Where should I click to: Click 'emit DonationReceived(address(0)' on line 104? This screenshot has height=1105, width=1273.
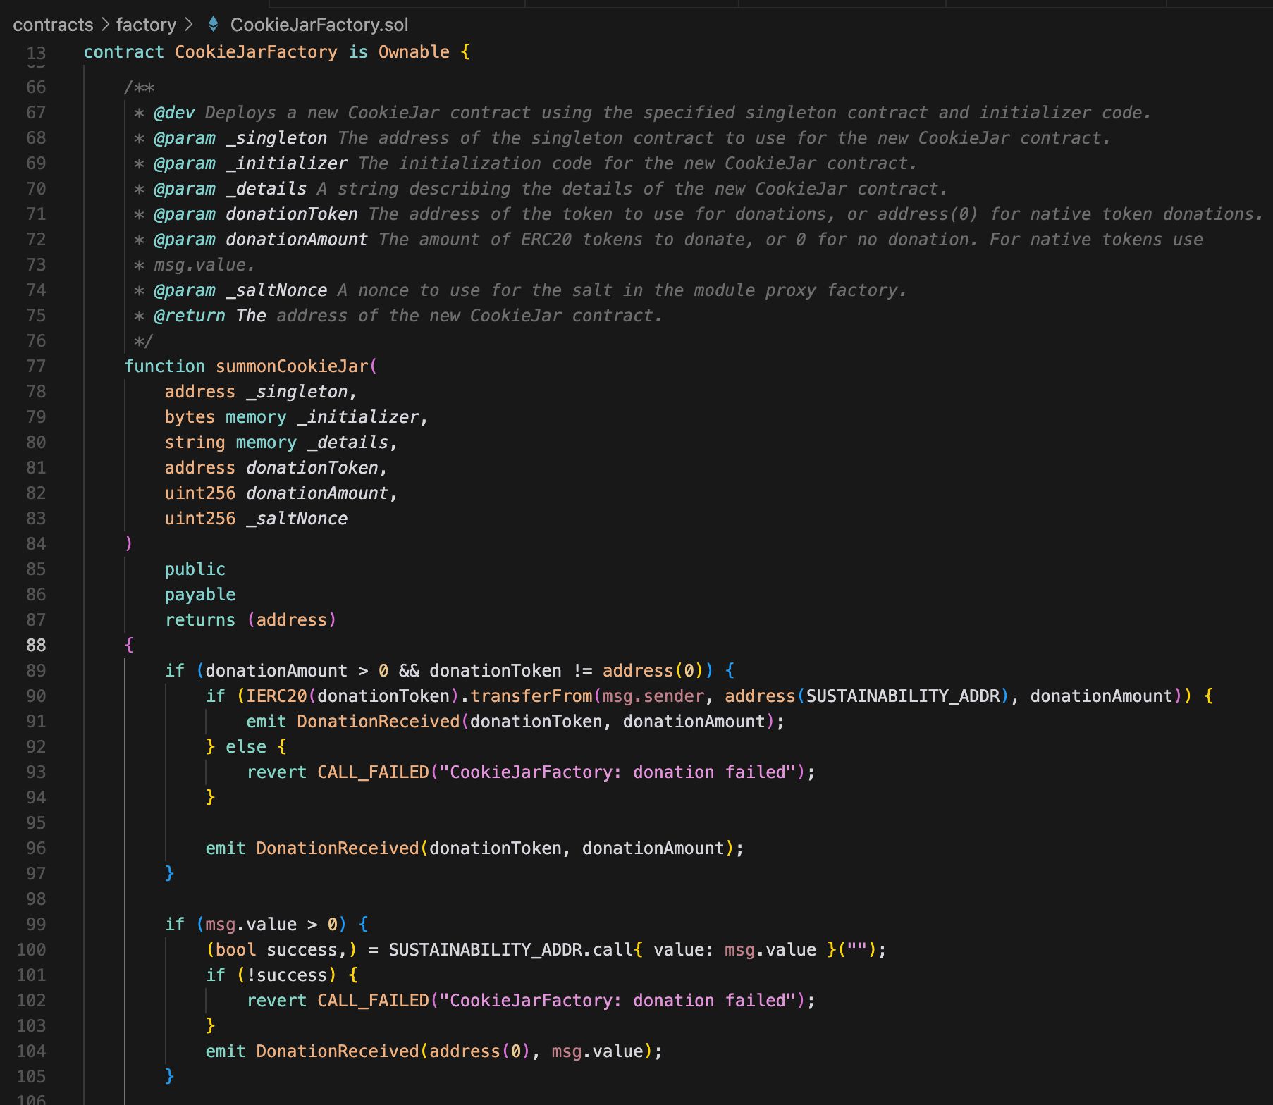(368, 1051)
